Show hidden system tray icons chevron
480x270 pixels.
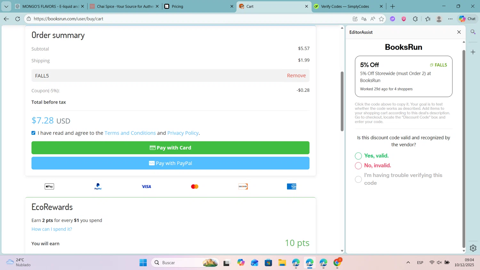(408, 263)
